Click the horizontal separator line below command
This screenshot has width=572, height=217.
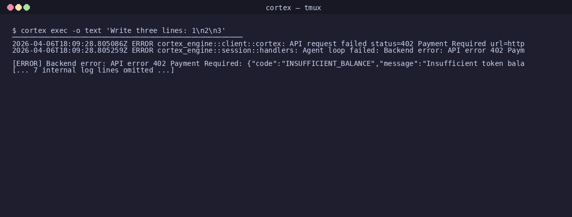click(x=127, y=37)
